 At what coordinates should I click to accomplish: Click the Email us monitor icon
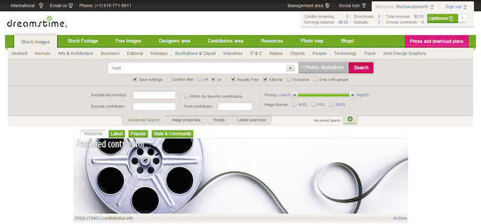pyautogui.click(x=71, y=5)
